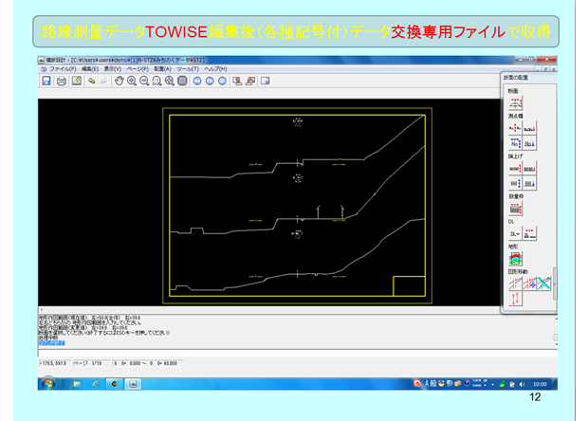Click the volume speaker tray icon

(522, 384)
